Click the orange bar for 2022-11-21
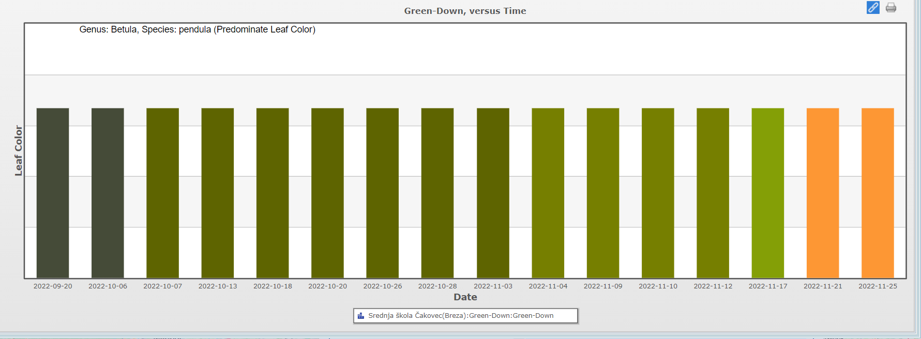Screen dimensions: 921x339 pyautogui.click(x=823, y=193)
